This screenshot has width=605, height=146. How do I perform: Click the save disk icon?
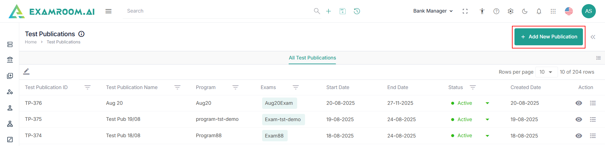[x=343, y=11]
